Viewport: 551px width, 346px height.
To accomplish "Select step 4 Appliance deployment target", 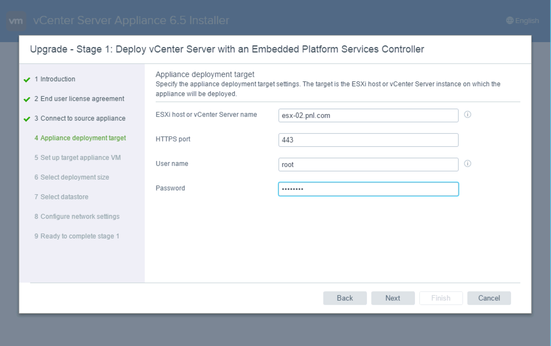I will coord(80,138).
